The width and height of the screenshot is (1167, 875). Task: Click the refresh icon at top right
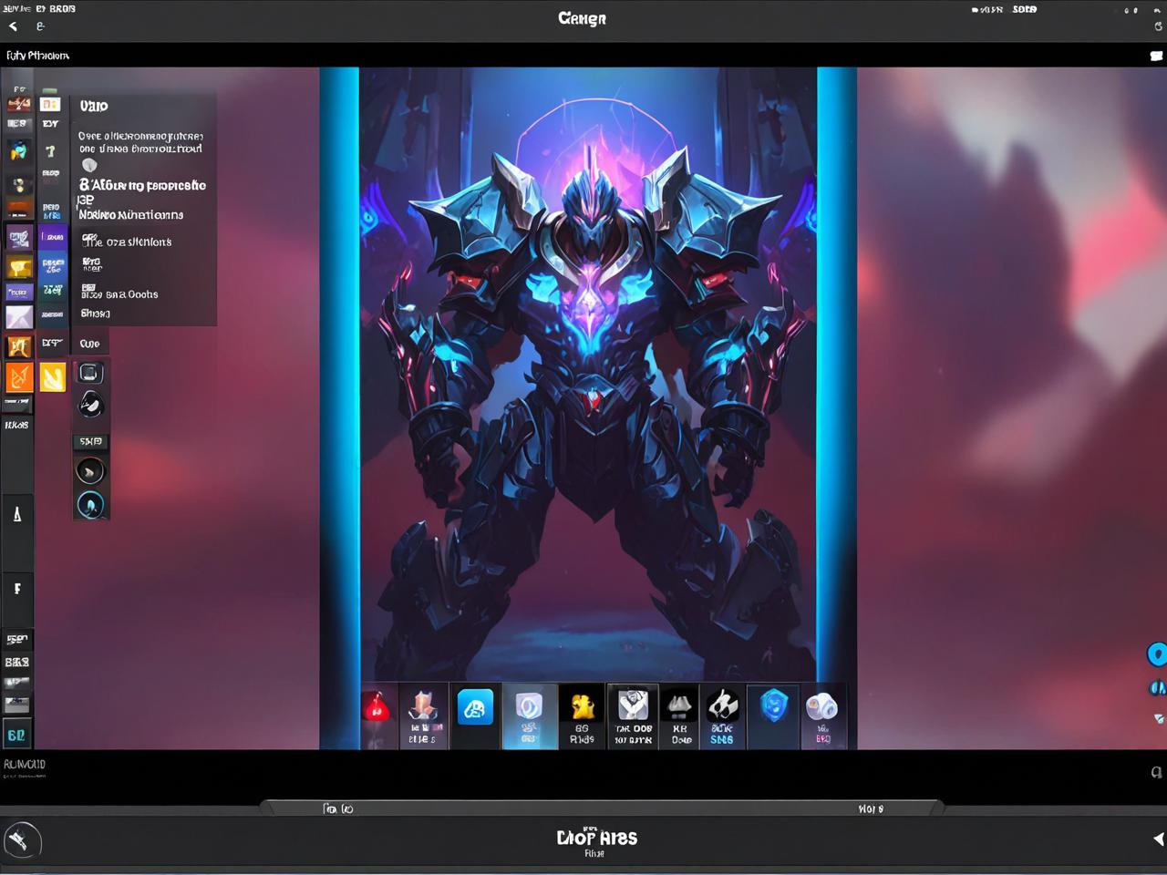coord(1158,26)
